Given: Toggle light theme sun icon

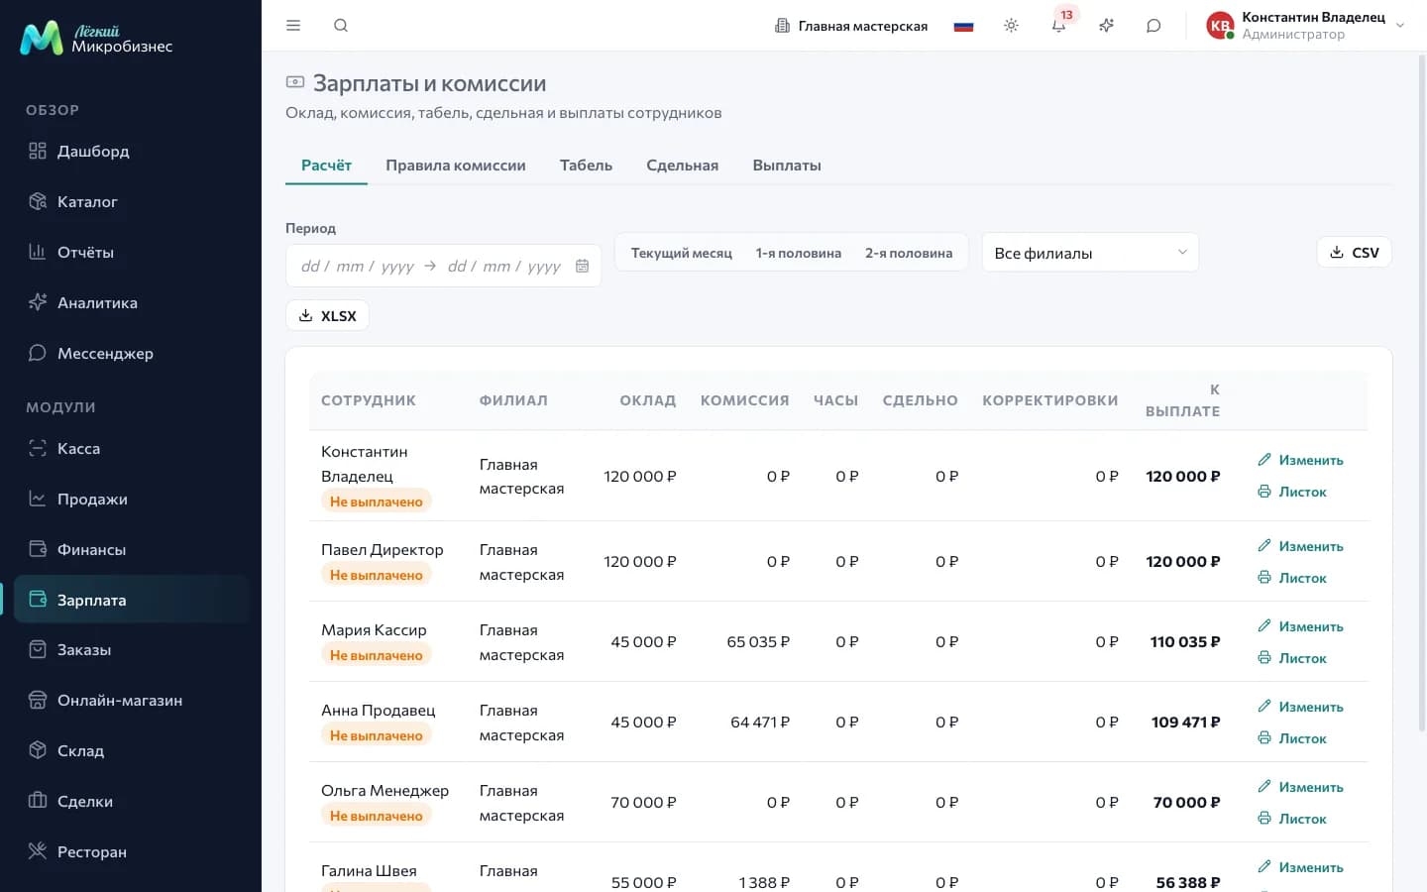Looking at the screenshot, I should (1011, 26).
